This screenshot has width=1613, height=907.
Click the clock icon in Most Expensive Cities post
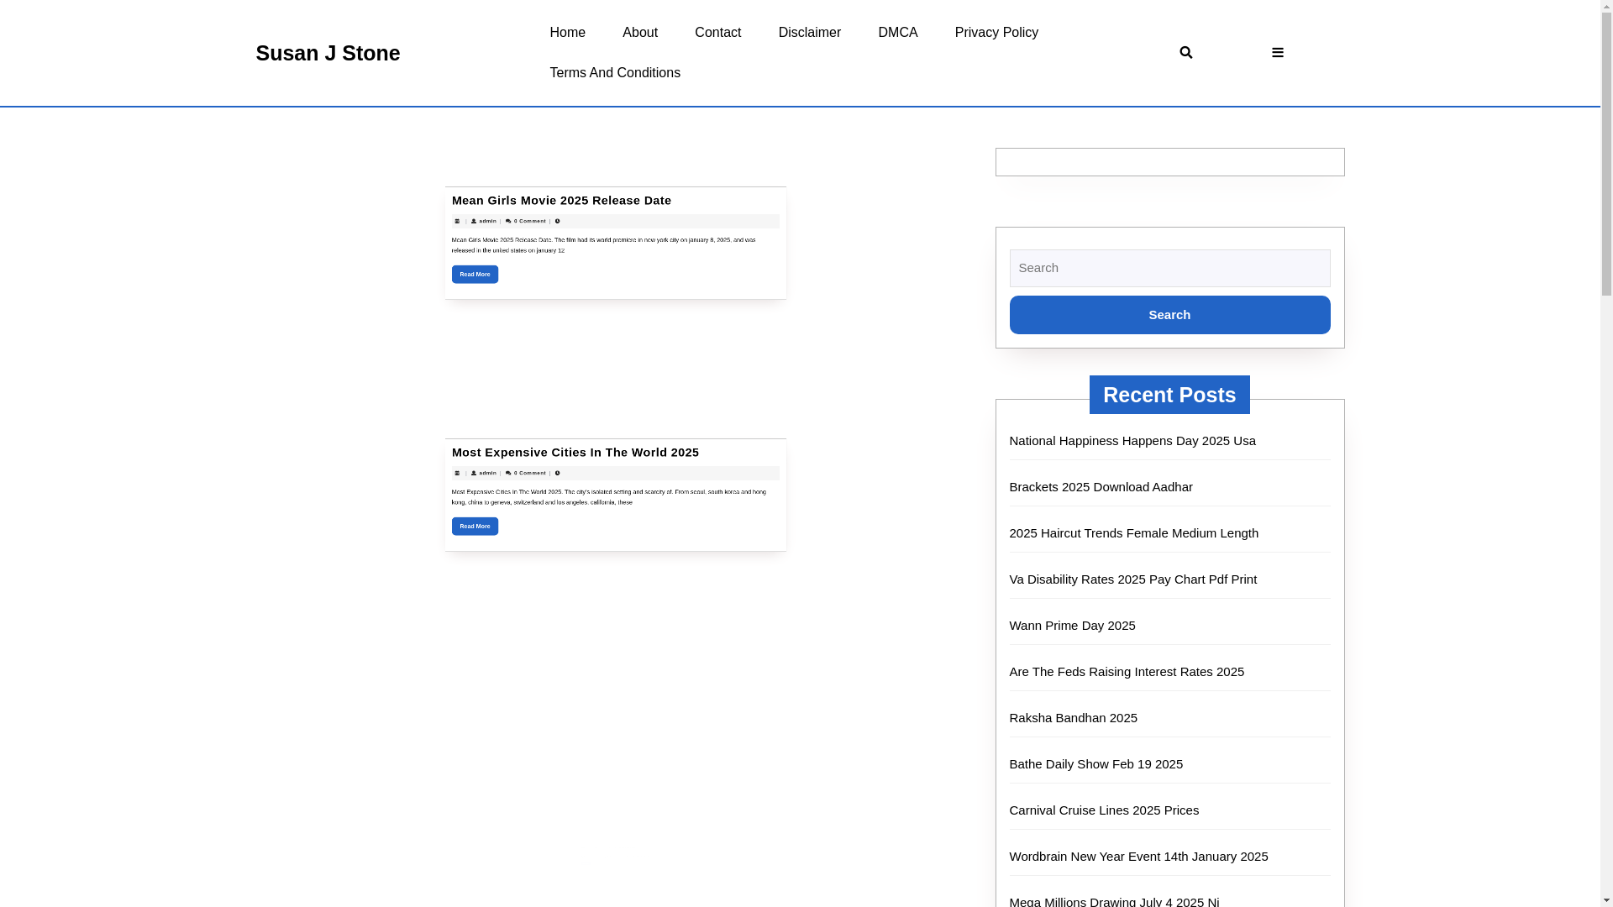point(557,473)
